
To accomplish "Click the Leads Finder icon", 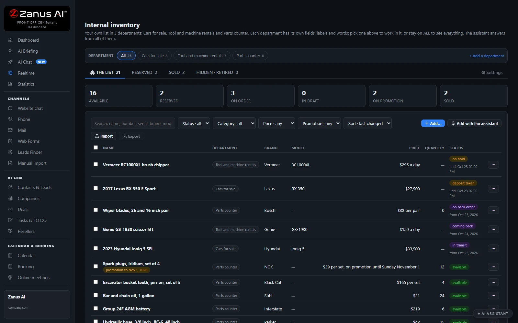I will pos(10,152).
